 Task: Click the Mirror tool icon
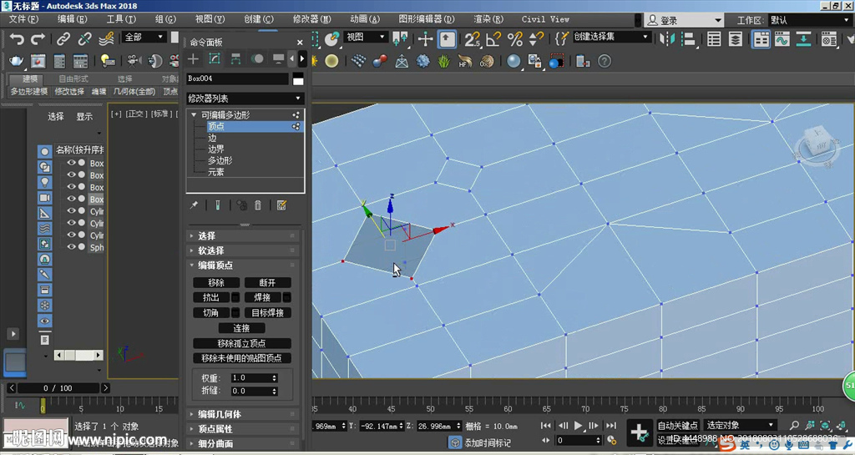[668, 38]
